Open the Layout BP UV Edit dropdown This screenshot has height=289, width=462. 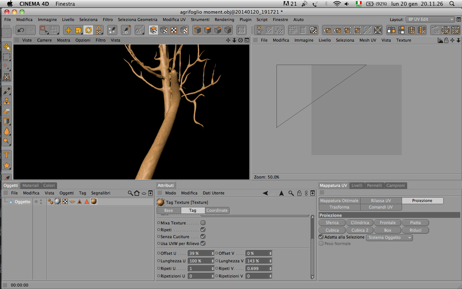(x=430, y=20)
